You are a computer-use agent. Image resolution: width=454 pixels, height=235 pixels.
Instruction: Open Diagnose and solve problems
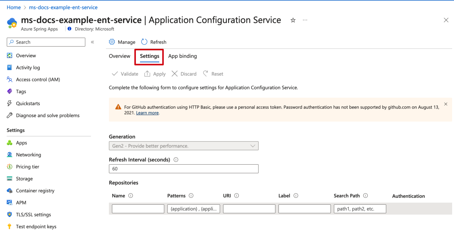(48, 115)
